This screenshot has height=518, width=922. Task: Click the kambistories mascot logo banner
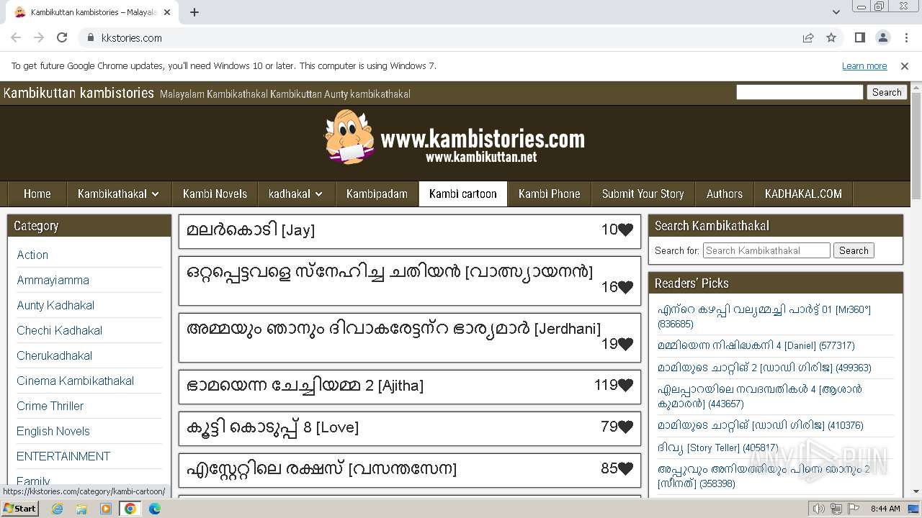pos(455,138)
